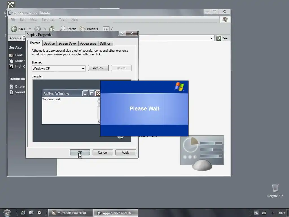Open the Display troubleshooter link
The width and height of the screenshot is (289, 217).
point(20,86)
